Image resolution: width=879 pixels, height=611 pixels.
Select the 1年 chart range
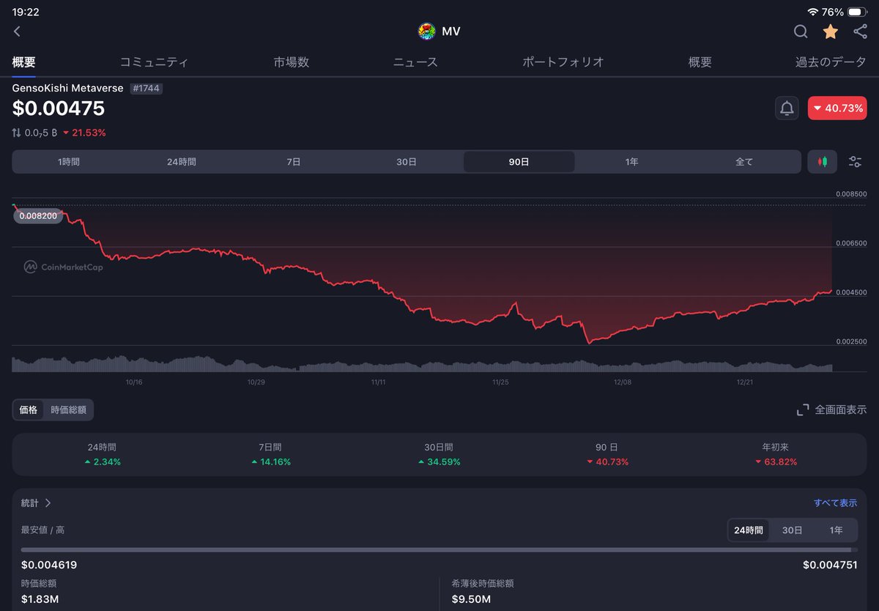(x=631, y=162)
